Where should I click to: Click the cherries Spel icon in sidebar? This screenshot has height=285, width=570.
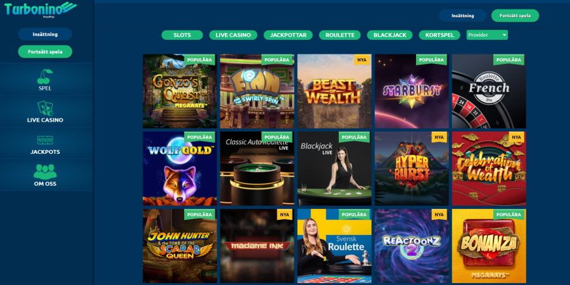[x=45, y=77]
